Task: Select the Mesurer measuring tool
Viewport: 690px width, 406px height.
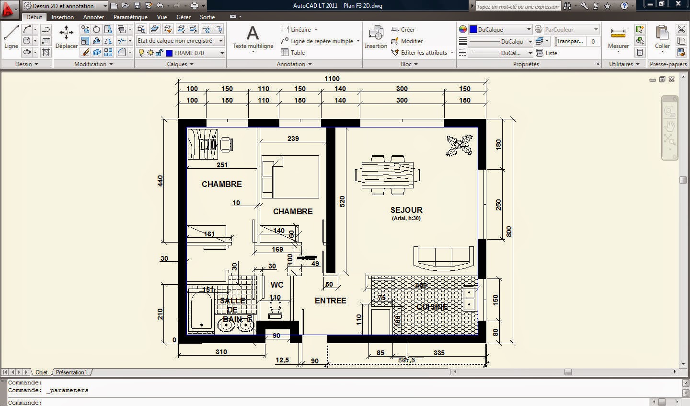Action: tap(618, 37)
